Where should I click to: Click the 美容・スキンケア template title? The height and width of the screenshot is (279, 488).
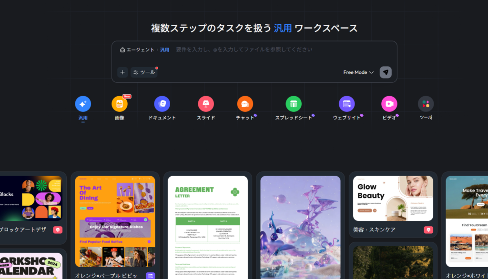click(374, 230)
